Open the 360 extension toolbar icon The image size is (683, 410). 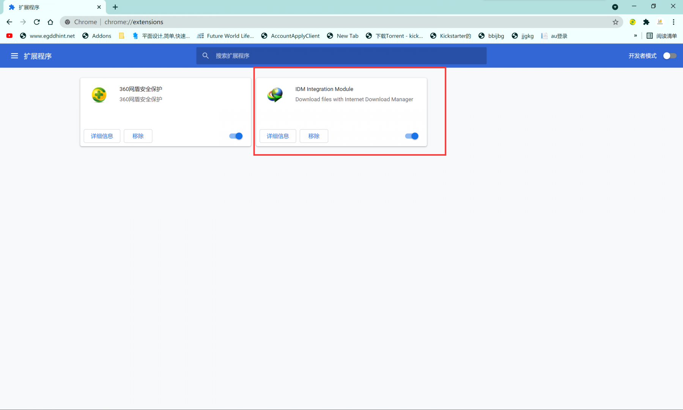(x=633, y=22)
